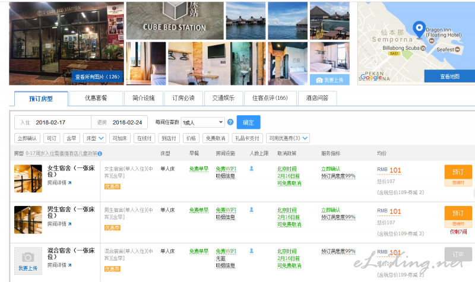Toggle the 在线付 filter
Image resolution: width=475 pixels, height=282 pixels.
(x=144, y=138)
